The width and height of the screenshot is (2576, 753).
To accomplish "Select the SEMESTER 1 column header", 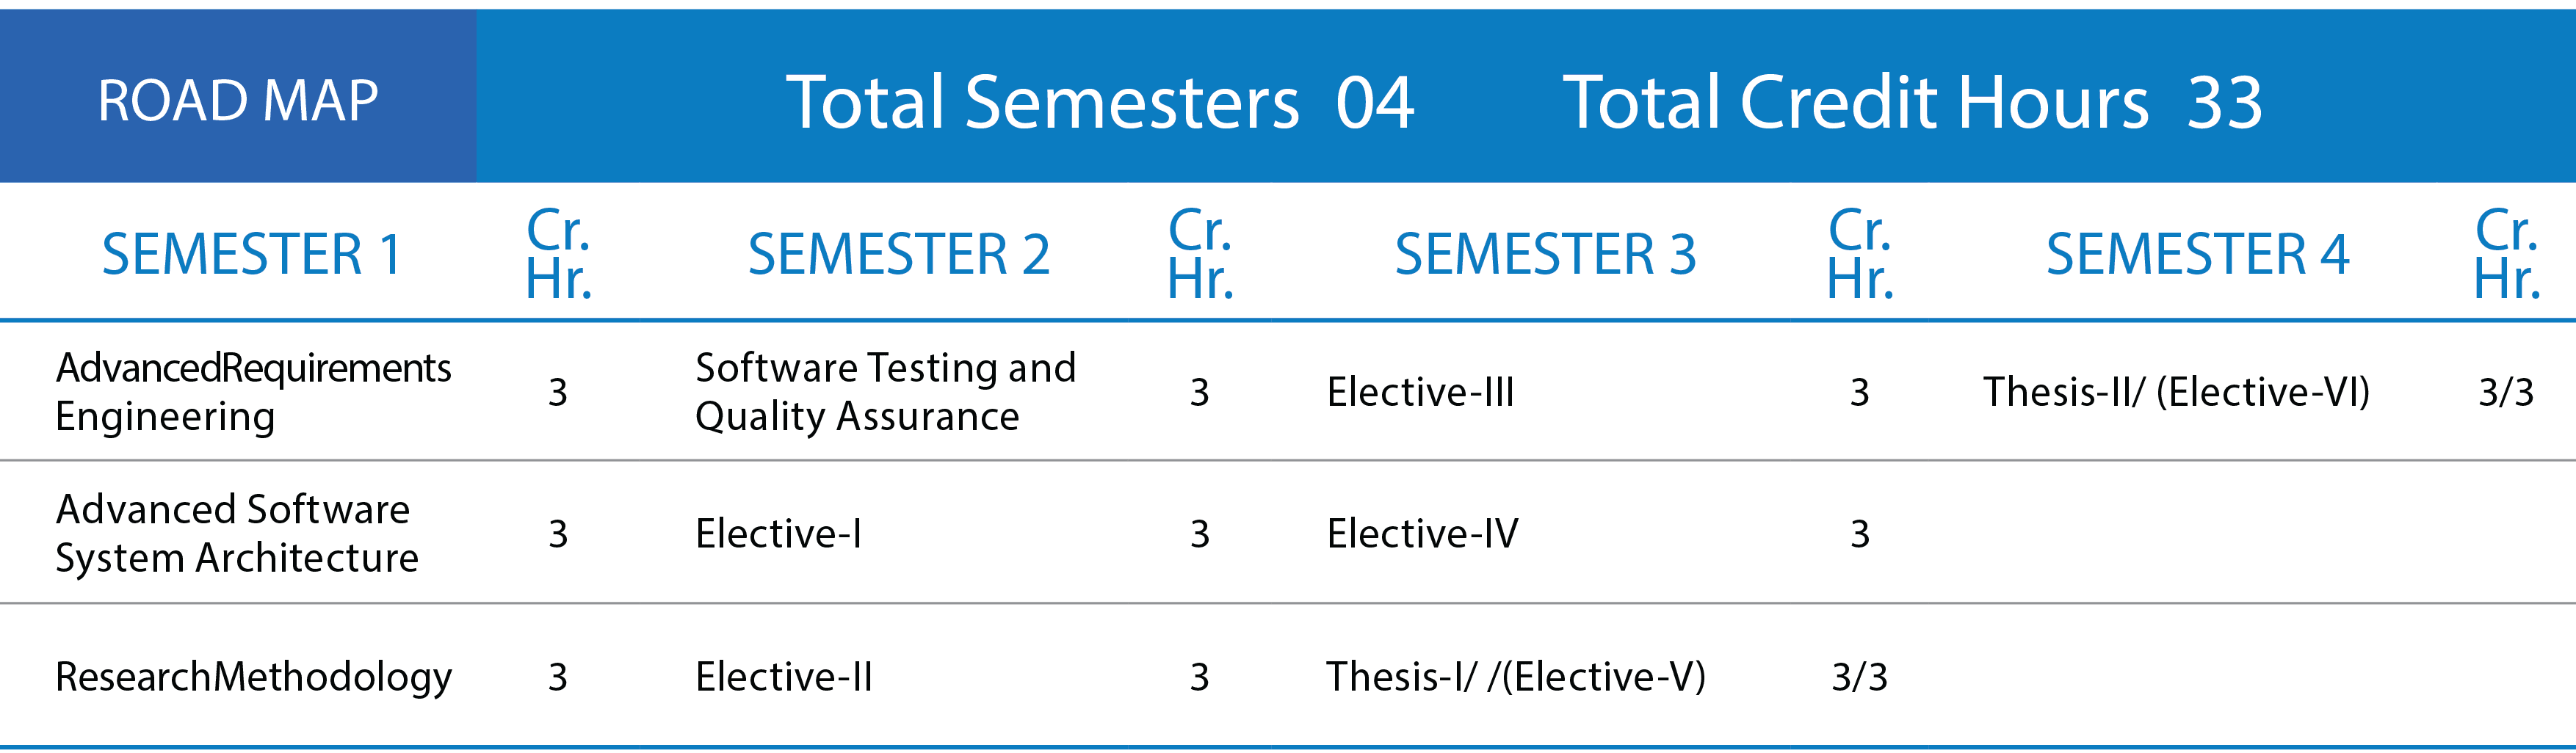I will point(251,254).
